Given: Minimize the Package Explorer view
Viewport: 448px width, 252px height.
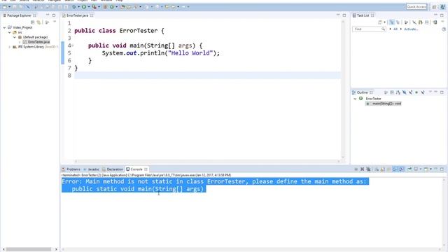Looking at the screenshot, I should (x=48, y=15).
